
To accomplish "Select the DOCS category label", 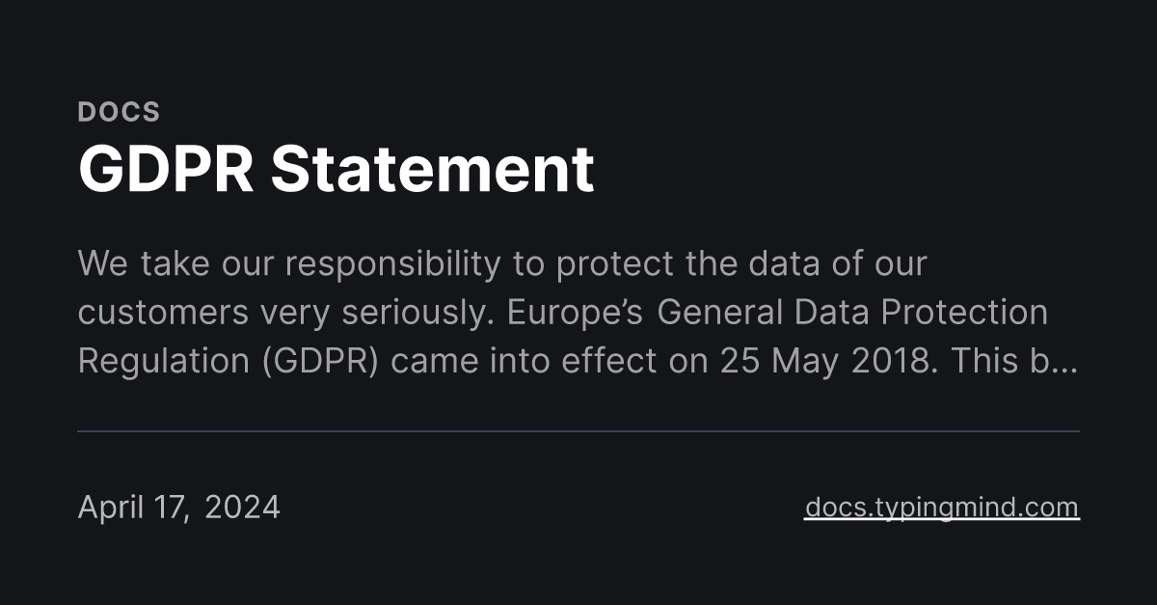I will tap(119, 112).
